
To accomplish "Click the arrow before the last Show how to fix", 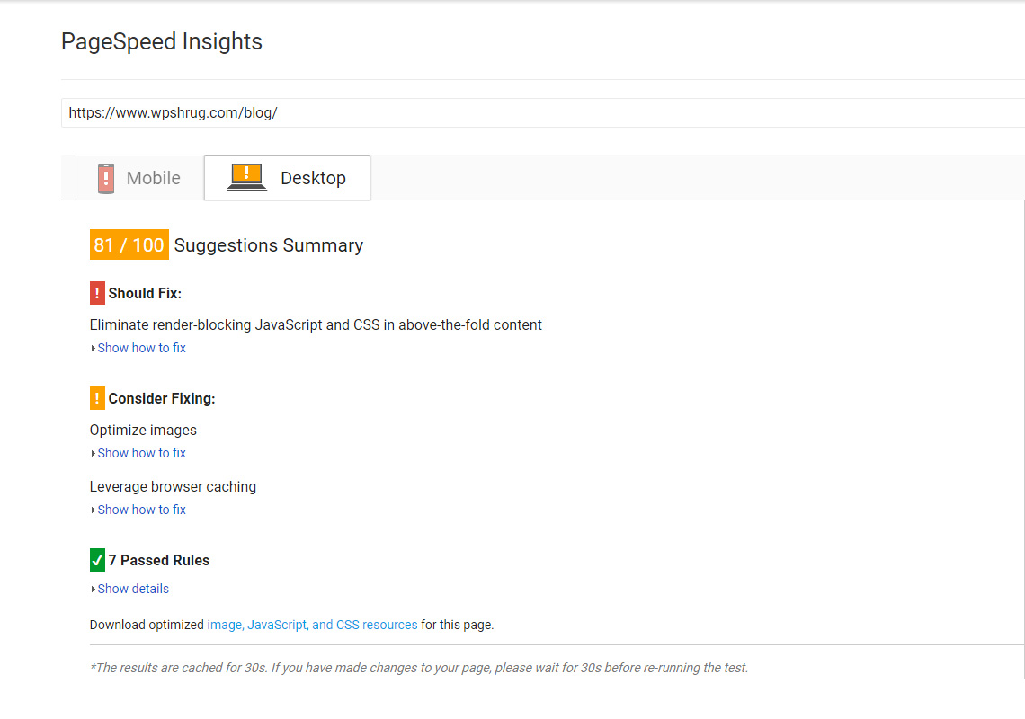I will [93, 509].
